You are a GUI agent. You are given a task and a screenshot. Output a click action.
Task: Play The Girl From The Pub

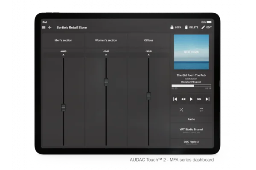[x=191, y=99]
